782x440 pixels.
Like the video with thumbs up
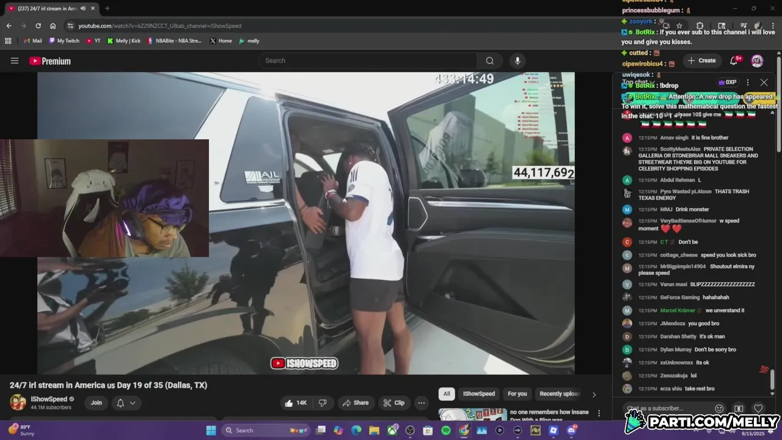(296, 403)
